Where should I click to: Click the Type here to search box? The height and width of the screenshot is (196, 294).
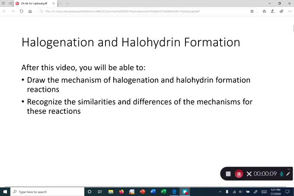[x=47, y=192]
